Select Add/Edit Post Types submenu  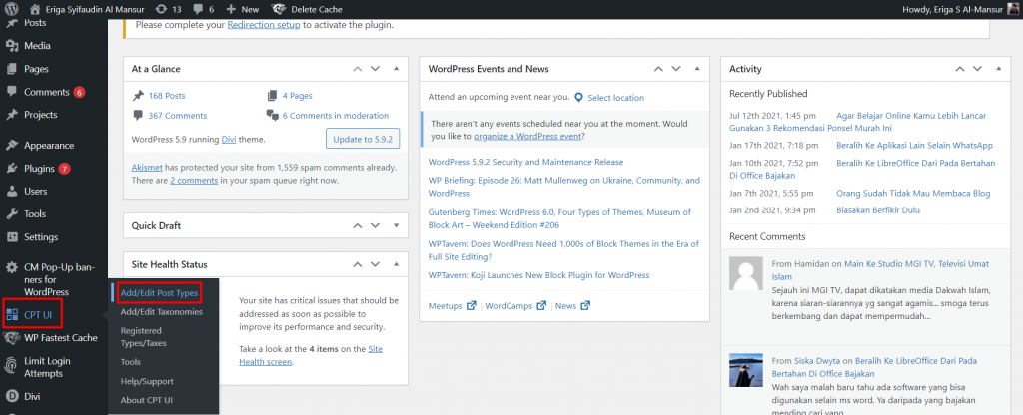point(159,293)
